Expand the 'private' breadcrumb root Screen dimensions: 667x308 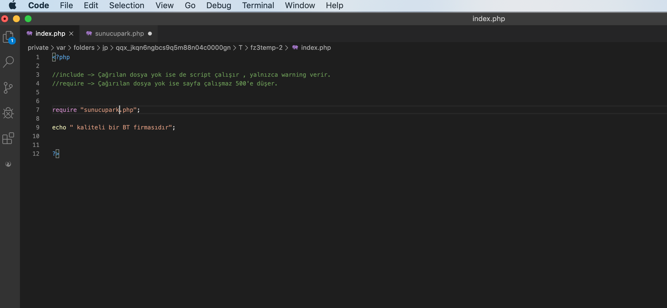click(x=38, y=47)
